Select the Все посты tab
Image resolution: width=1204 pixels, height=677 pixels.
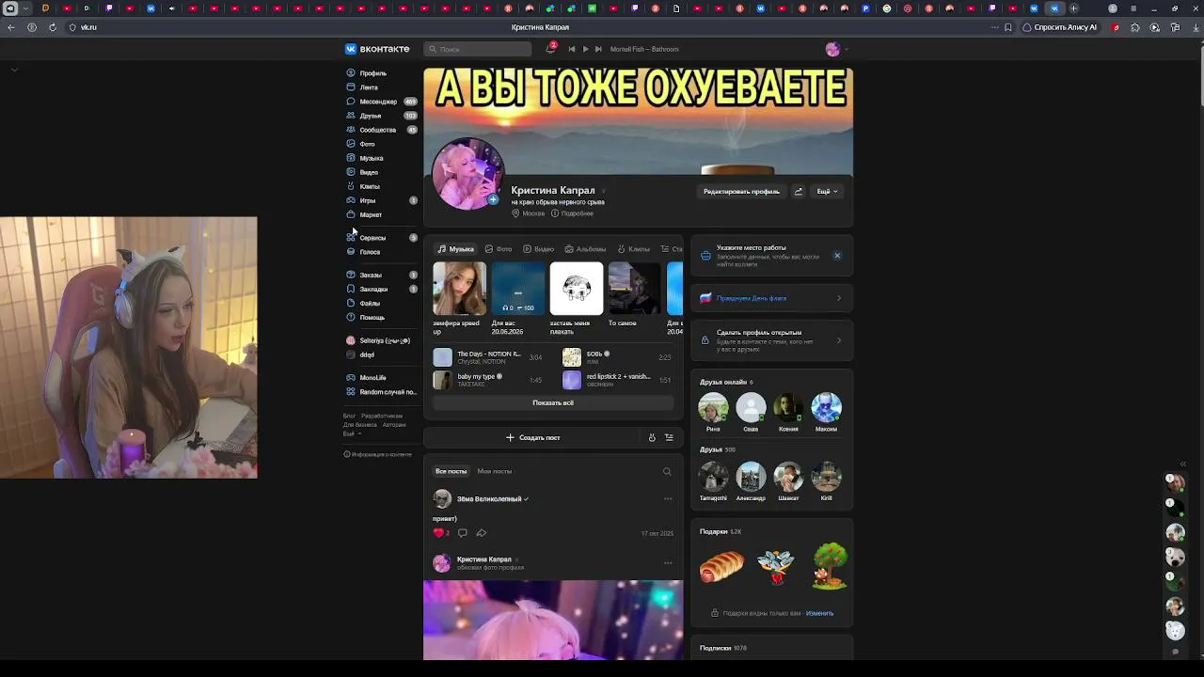point(451,471)
